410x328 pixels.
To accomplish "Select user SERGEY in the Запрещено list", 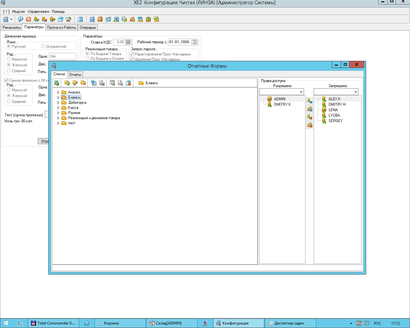I will pyautogui.click(x=335, y=121).
